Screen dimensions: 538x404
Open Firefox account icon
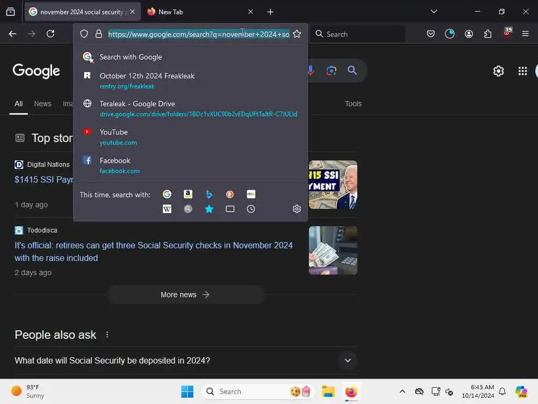pos(469,34)
